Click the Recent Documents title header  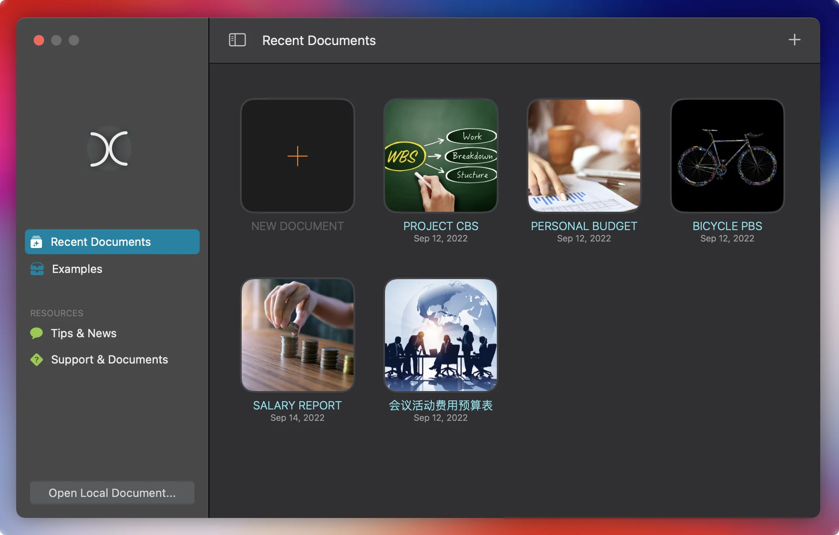(319, 40)
